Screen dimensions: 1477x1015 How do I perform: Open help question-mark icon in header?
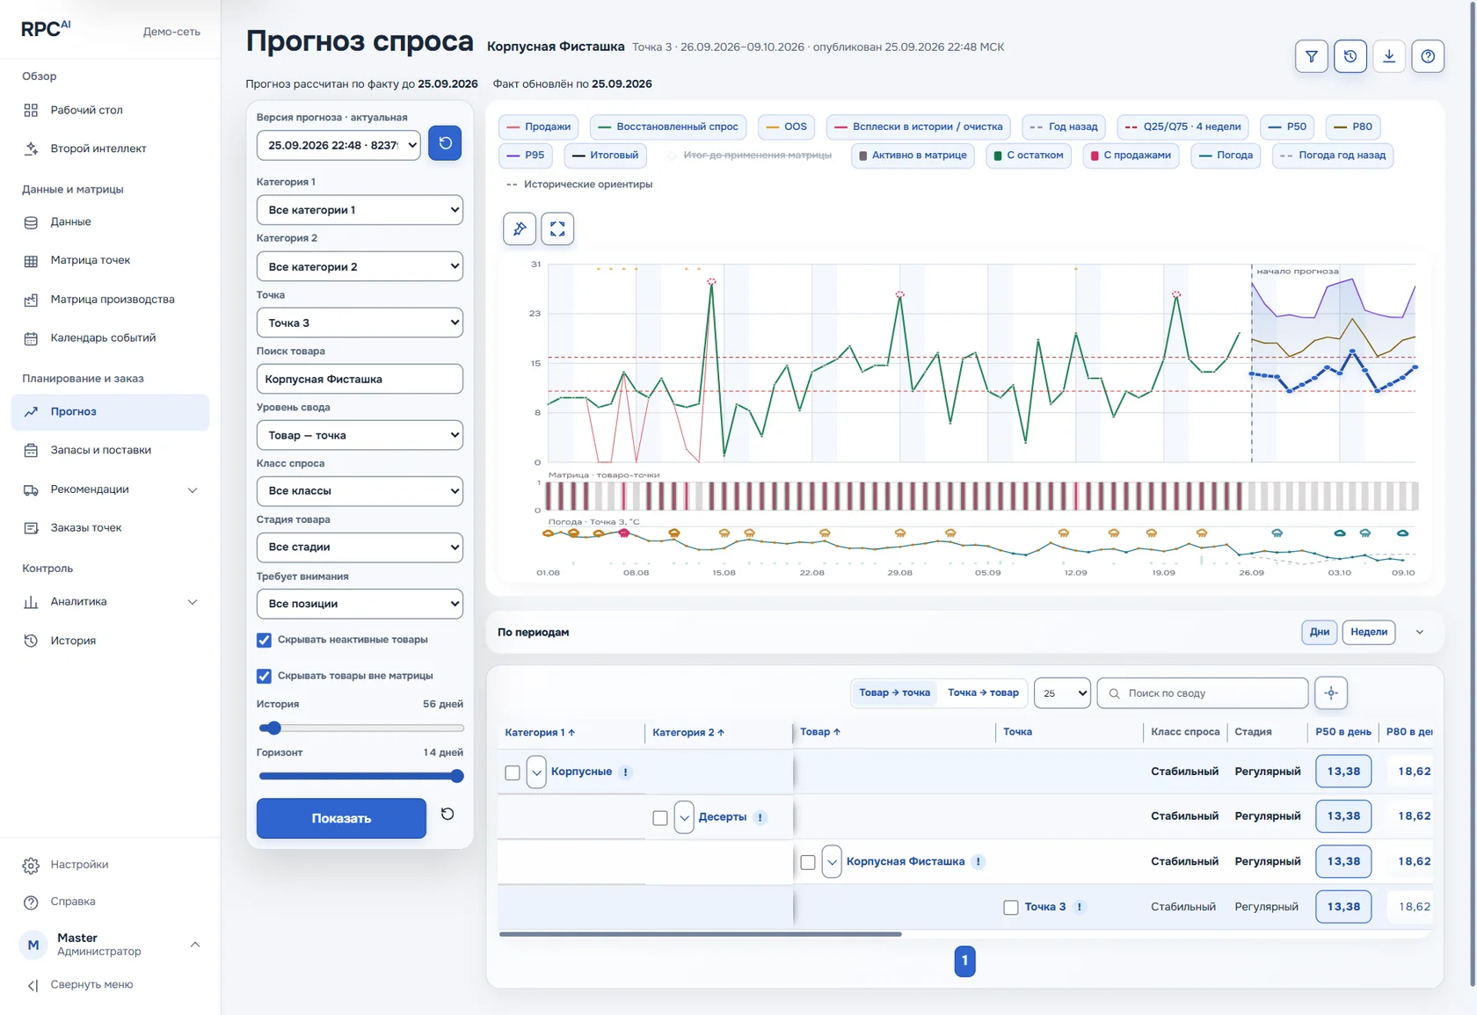[1428, 56]
